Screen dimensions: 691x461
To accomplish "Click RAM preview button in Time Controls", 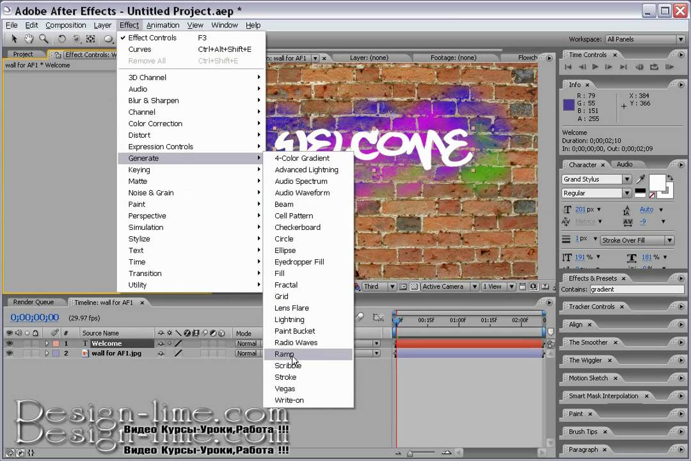I will 669,67.
